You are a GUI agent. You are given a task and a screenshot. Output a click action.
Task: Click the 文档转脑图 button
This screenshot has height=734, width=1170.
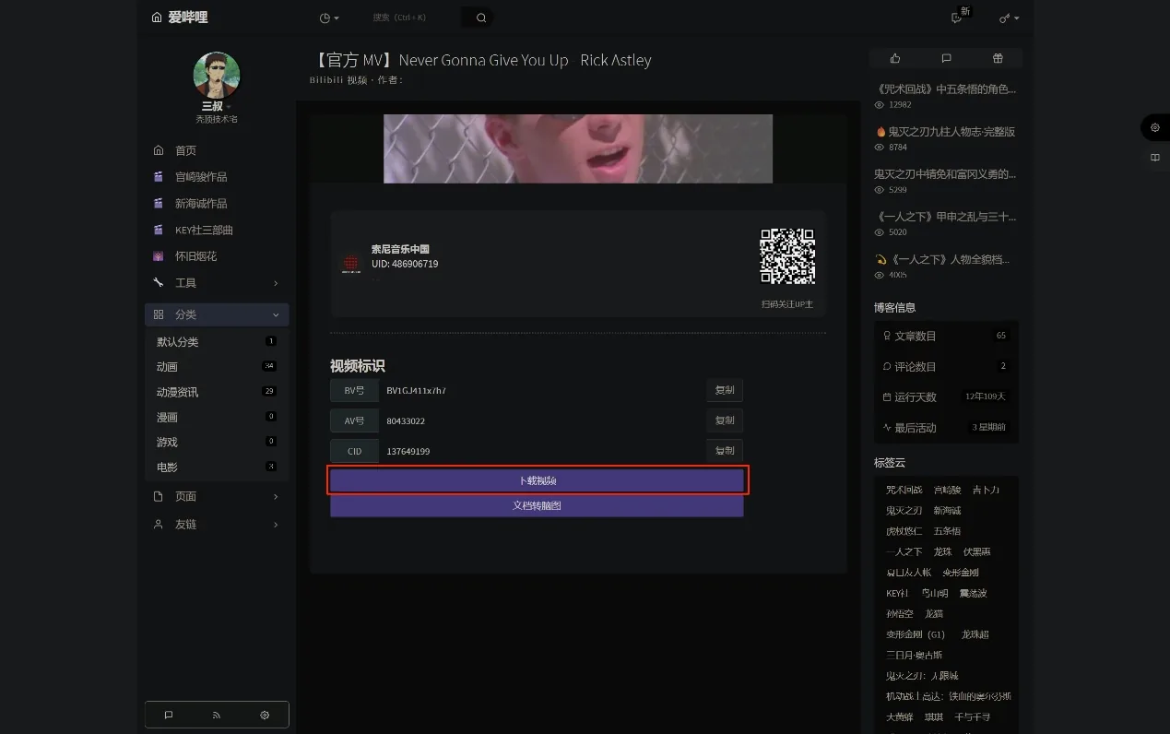pyautogui.click(x=537, y=505)
